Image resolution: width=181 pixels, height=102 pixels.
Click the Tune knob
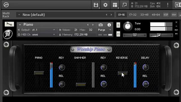click(x=128, y=26)
